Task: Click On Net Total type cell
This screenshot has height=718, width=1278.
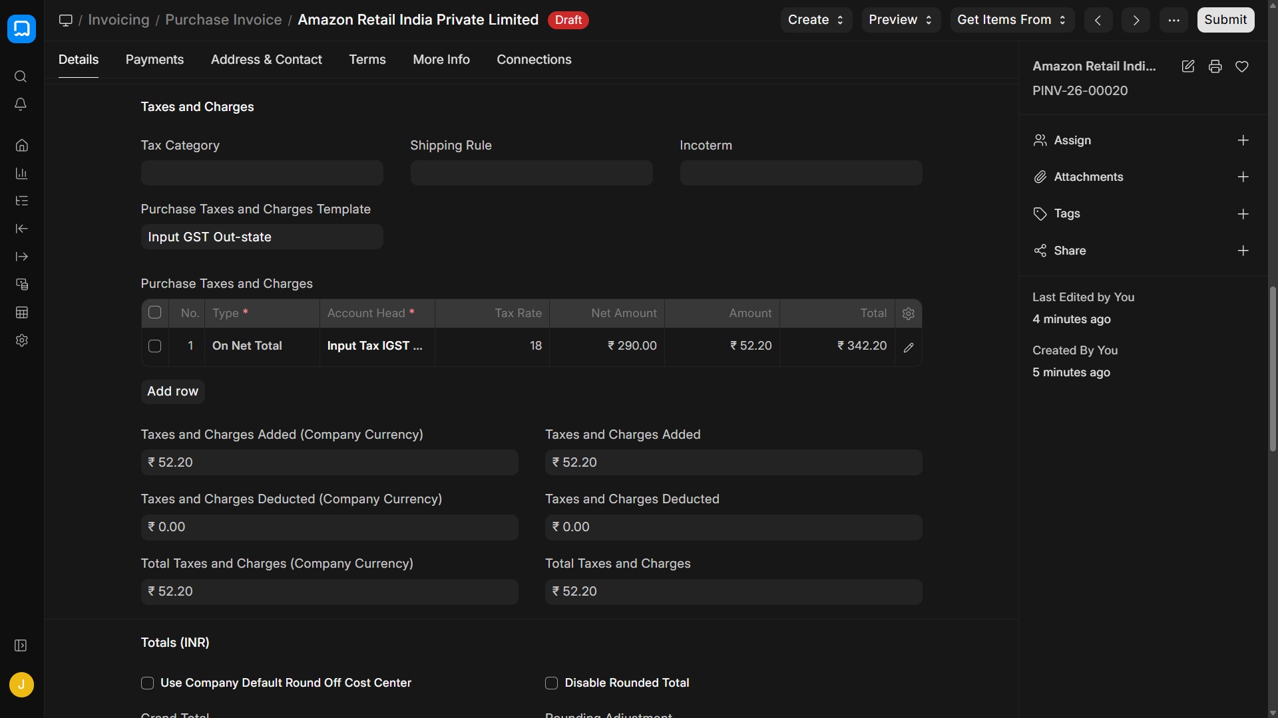Action: click(x=263, y=346)
